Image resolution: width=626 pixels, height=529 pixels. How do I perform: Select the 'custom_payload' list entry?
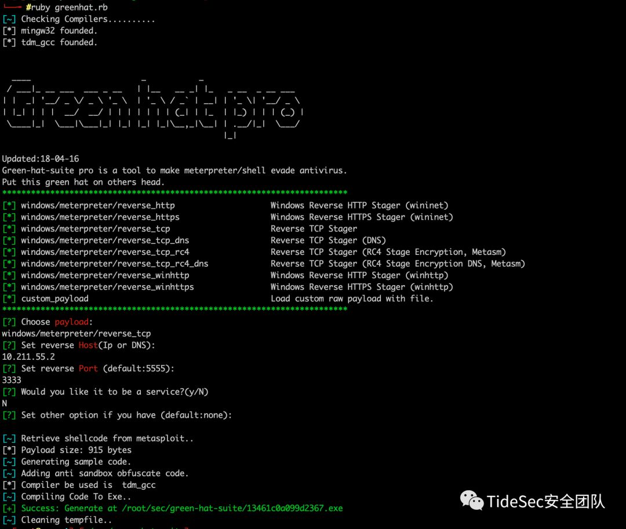(54, 298)
